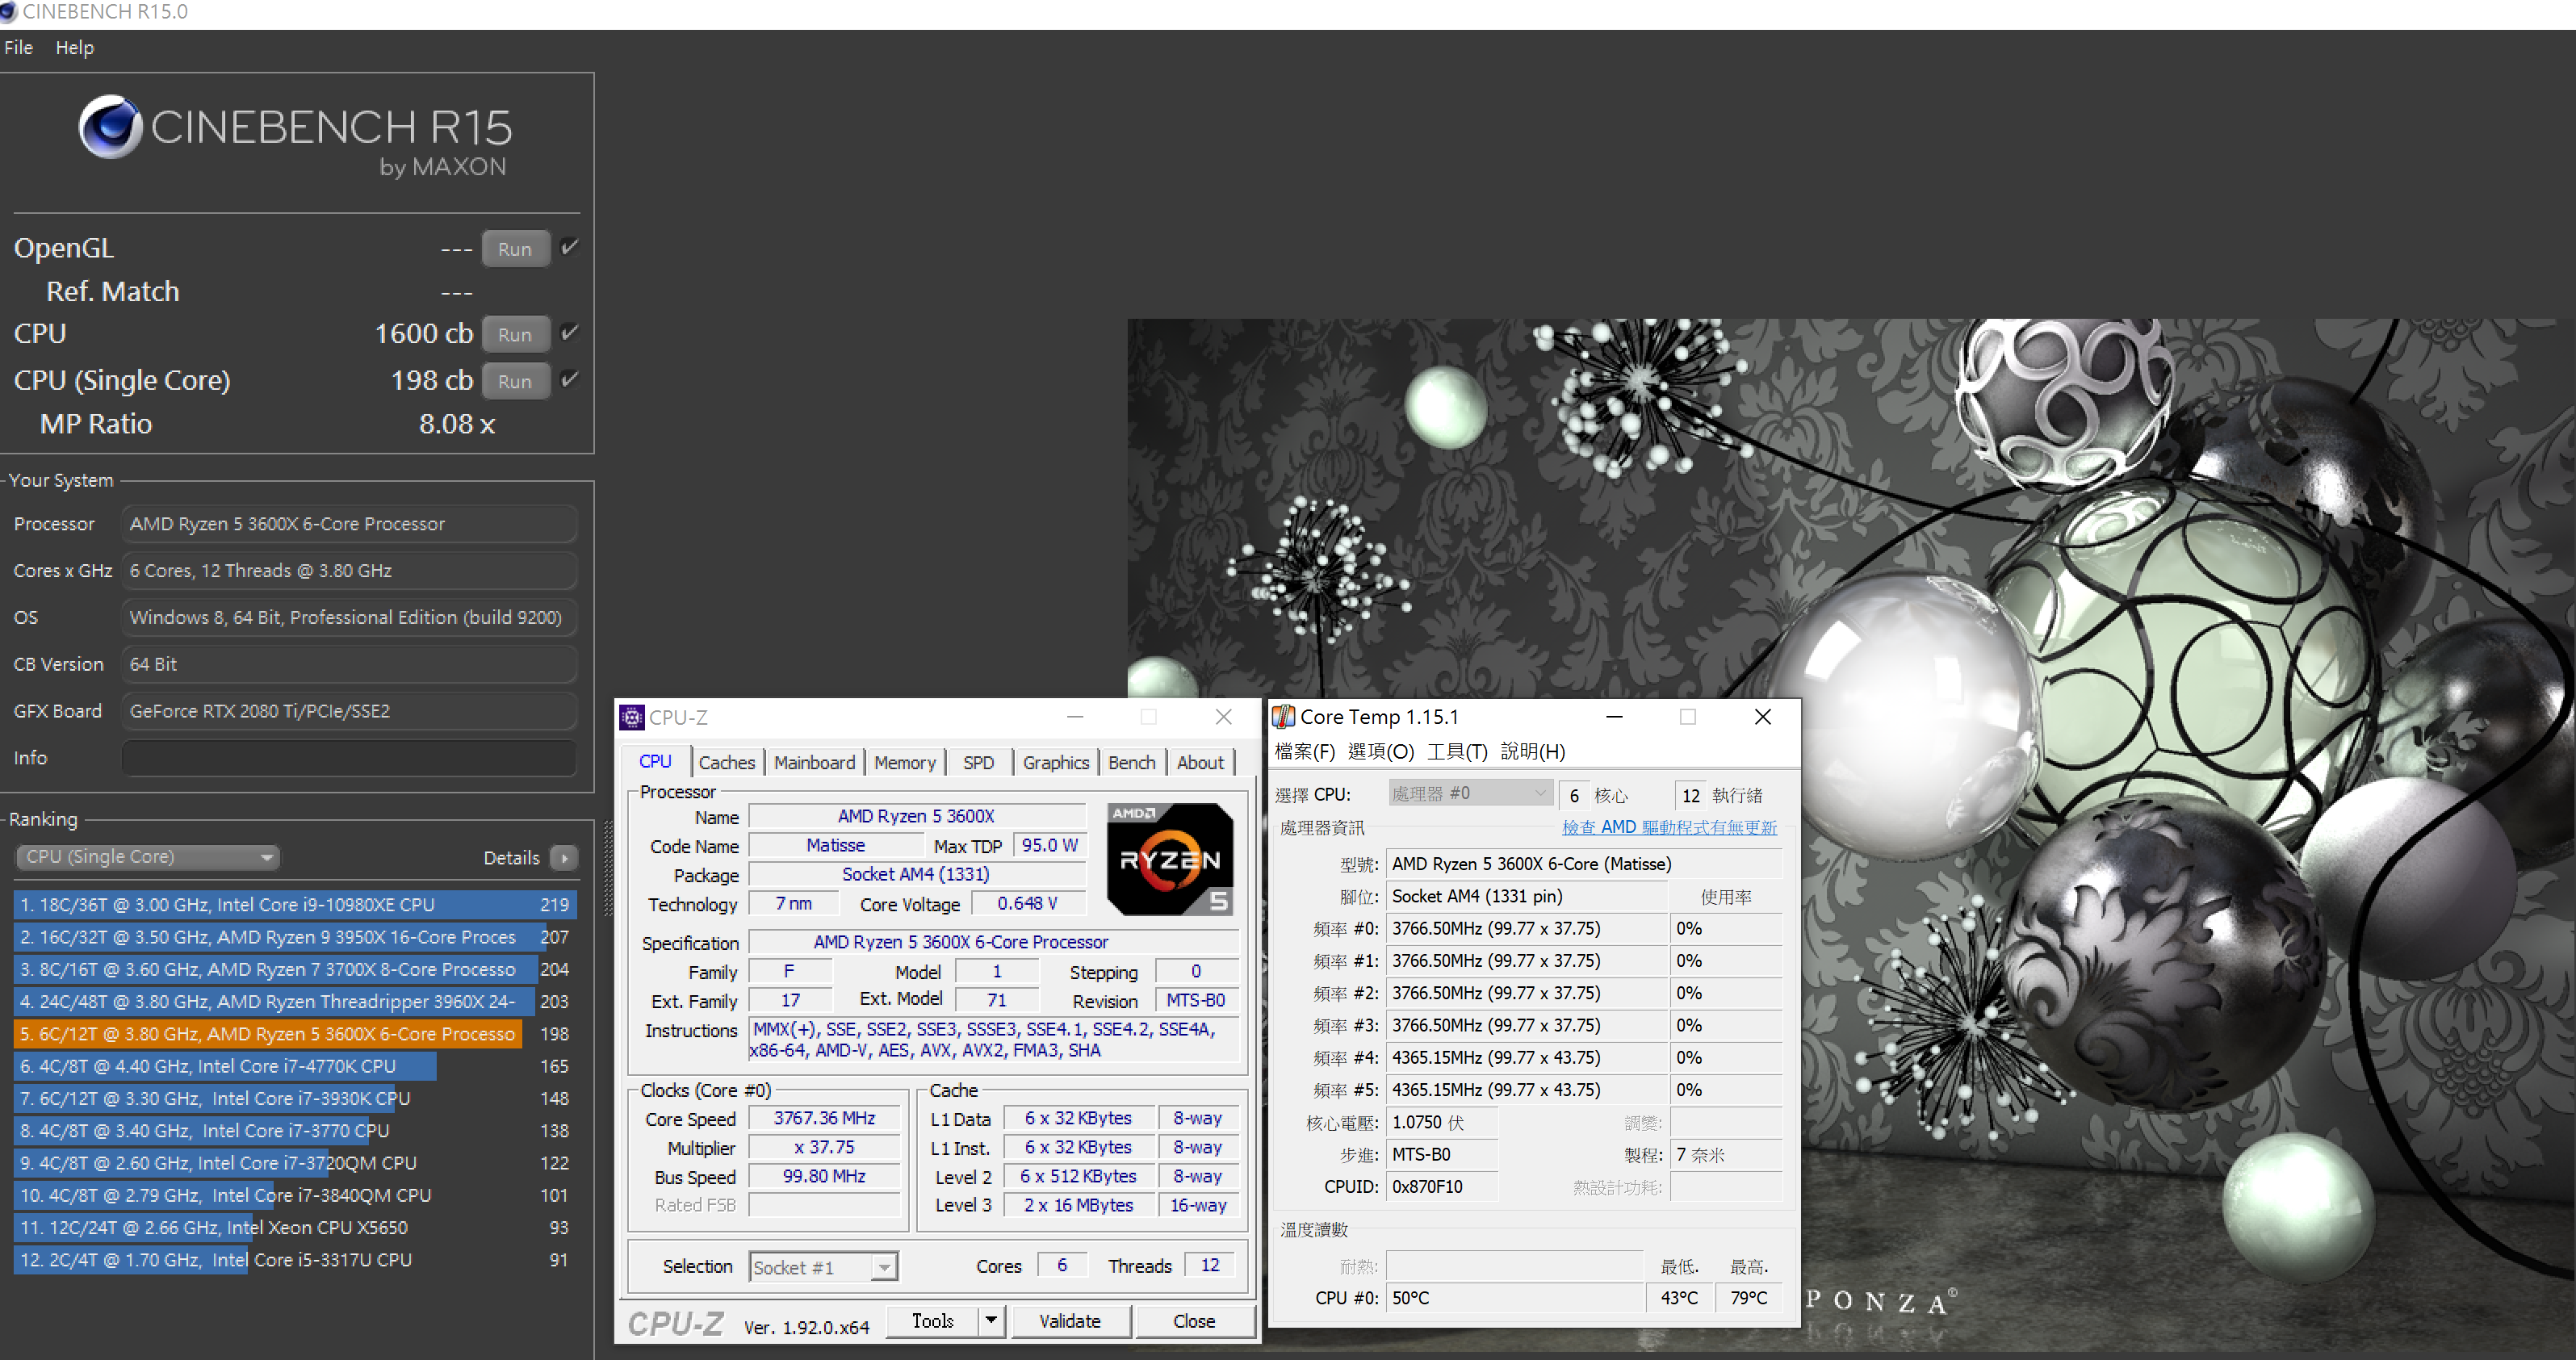The image size is (2576, 1360).
Task: Select ranking row Intel Core i7-3840QM CPU
Action: pyautogui.click(x=293, y=1195)
